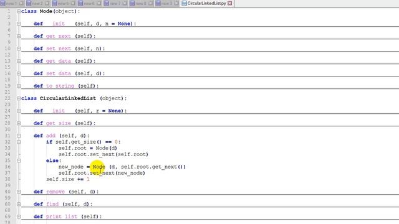Collapse the else block fold on line 35
This screenshot has height=224, width=399.
[19, 161]
